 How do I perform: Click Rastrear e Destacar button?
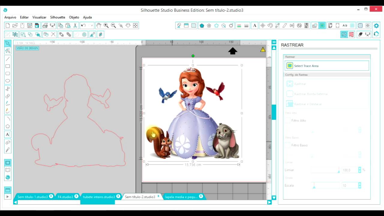(327, 104)
